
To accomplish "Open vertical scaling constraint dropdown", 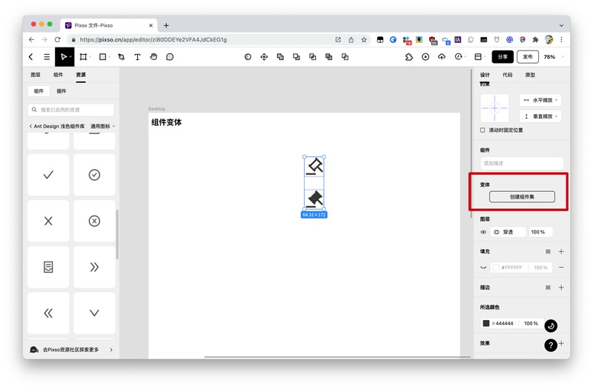I will coord(540,116).
